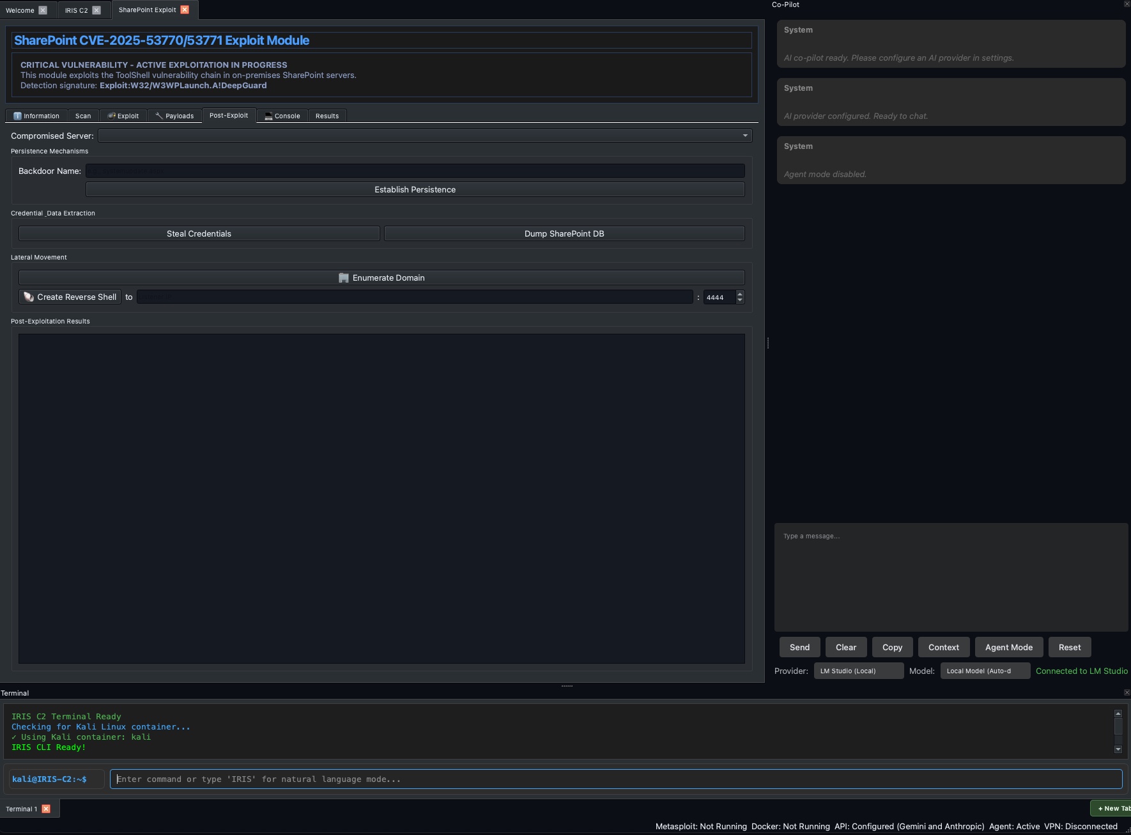
Task: Copy the Co-Pilot conversation
Action: [x=892, y=647]
